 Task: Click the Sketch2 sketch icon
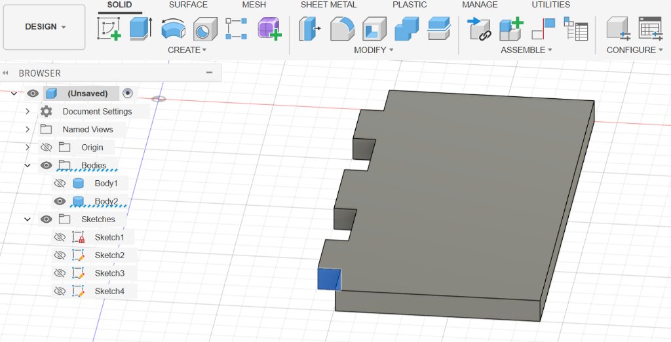coord(79,255)
